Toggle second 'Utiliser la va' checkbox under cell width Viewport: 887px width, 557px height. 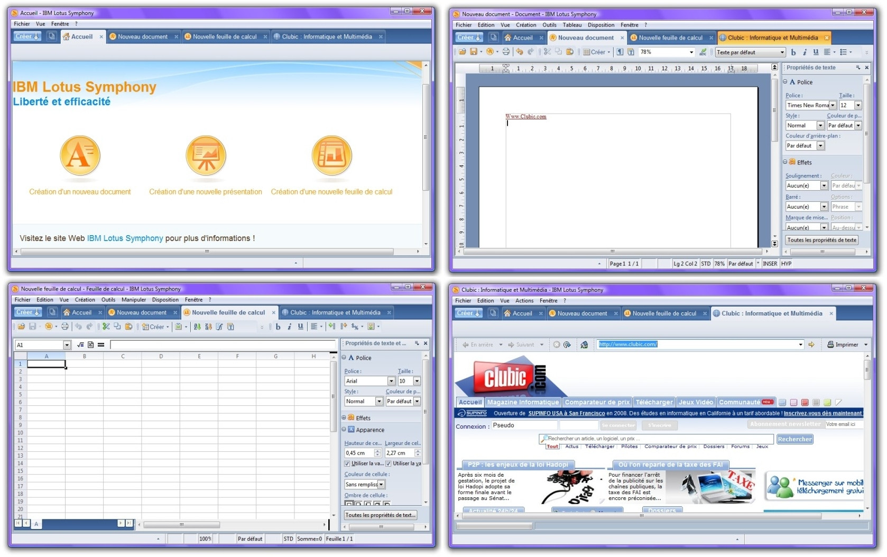coord(388,463)
